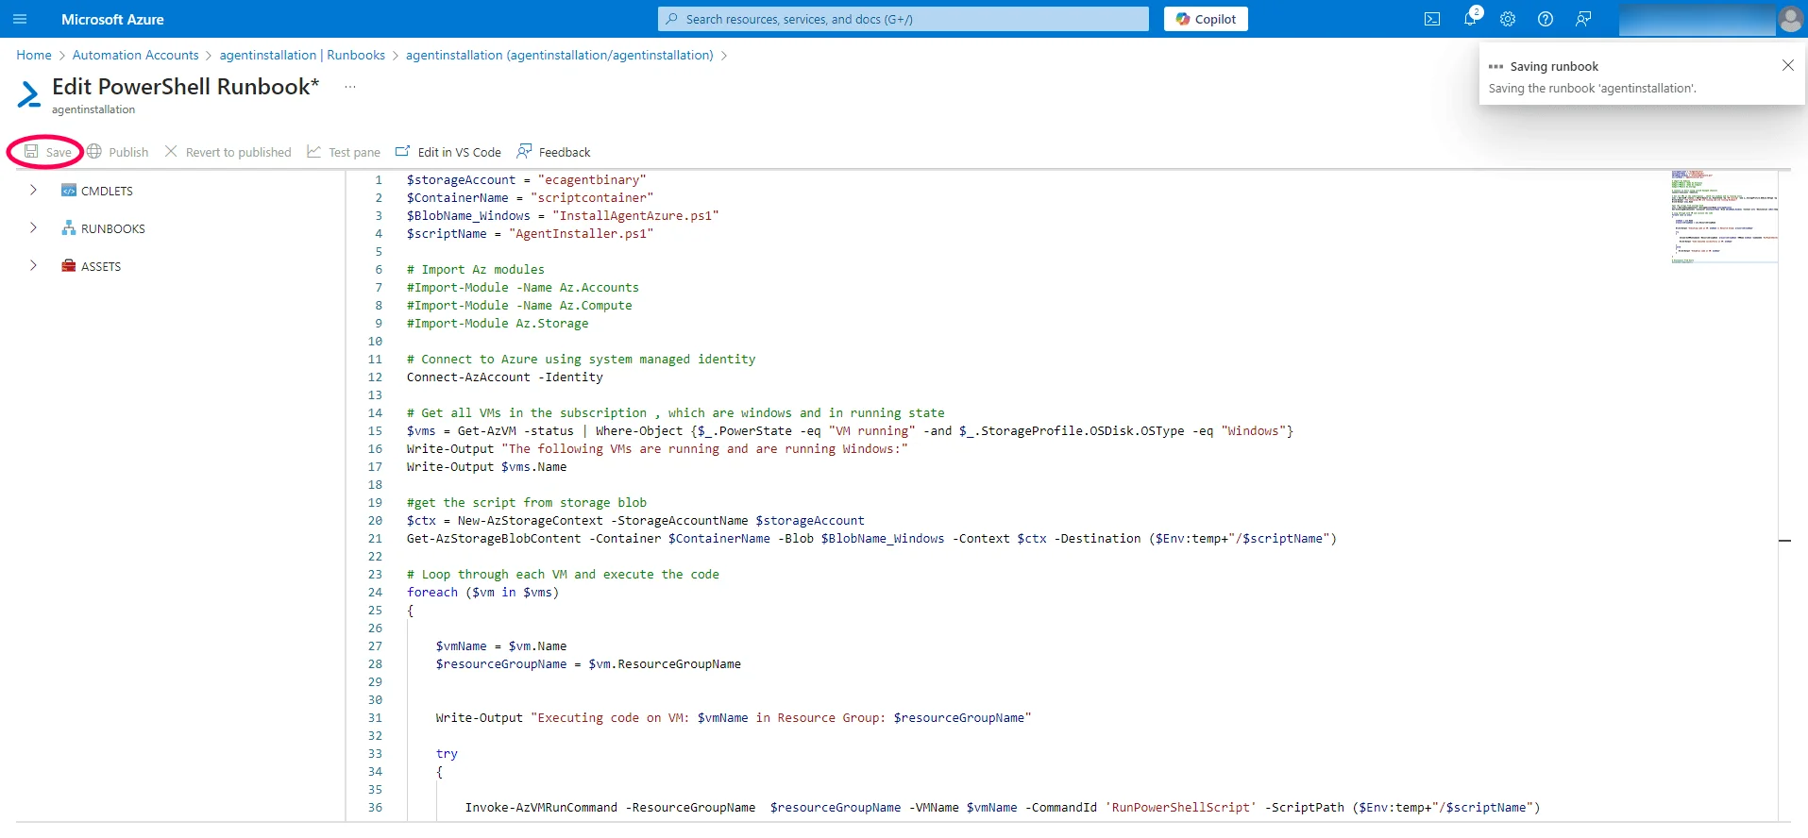1808x838 pixels.
Task: Go to Home breadcrumb
Action: click(34, 55)
